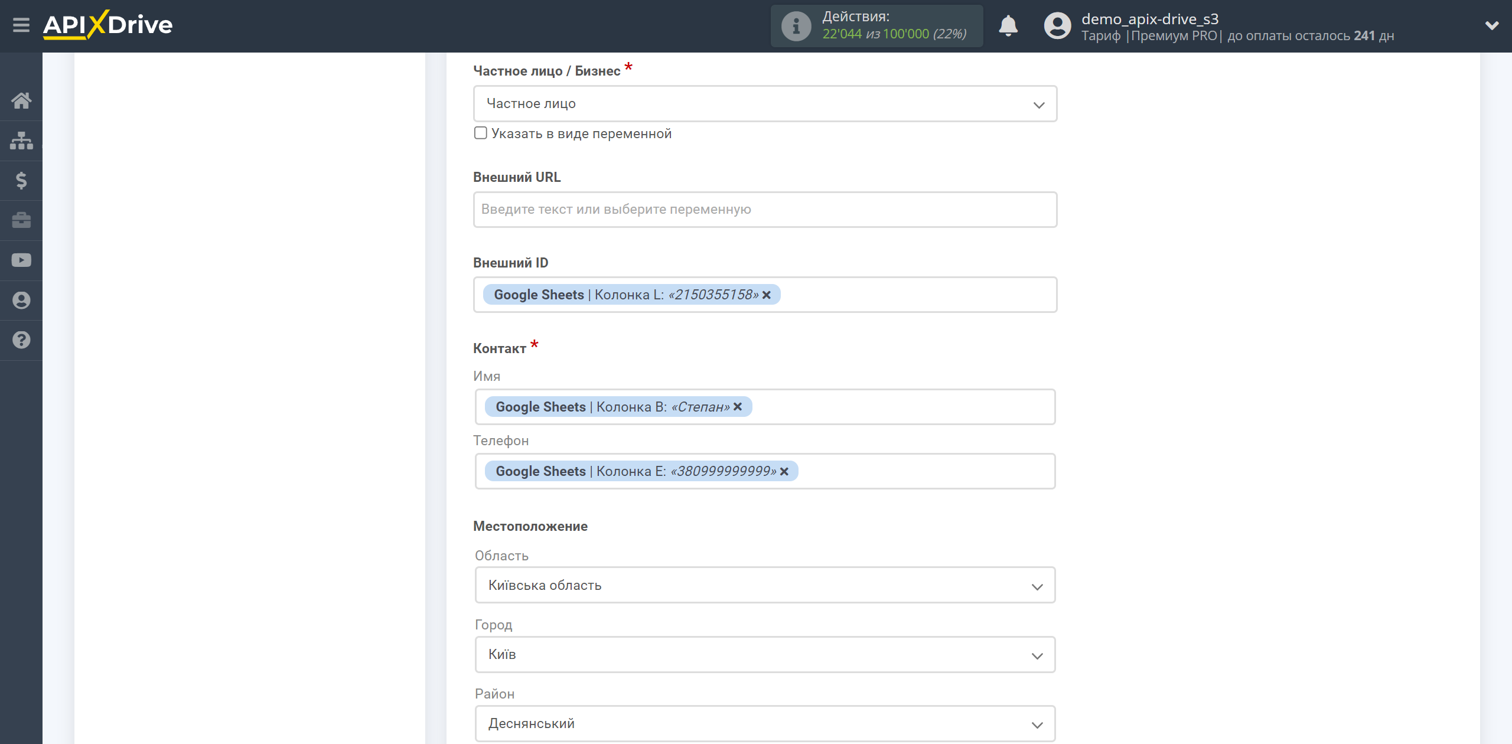Open the connections sitemap sidebar icon
1512x744 pixels.
coord(21,141)
